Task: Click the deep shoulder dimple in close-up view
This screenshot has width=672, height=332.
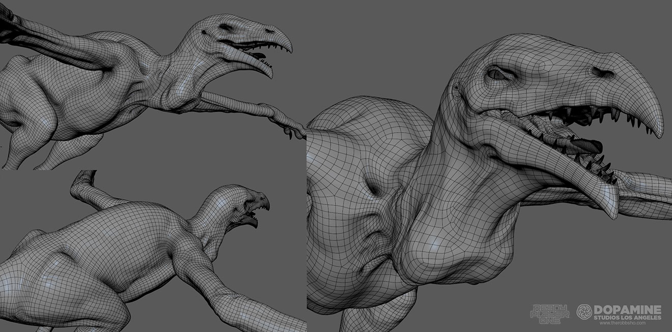Action: (x=373, y=188)
